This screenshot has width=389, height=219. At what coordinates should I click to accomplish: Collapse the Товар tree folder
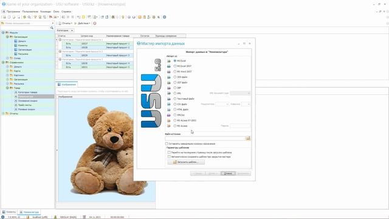coord(7,88)
